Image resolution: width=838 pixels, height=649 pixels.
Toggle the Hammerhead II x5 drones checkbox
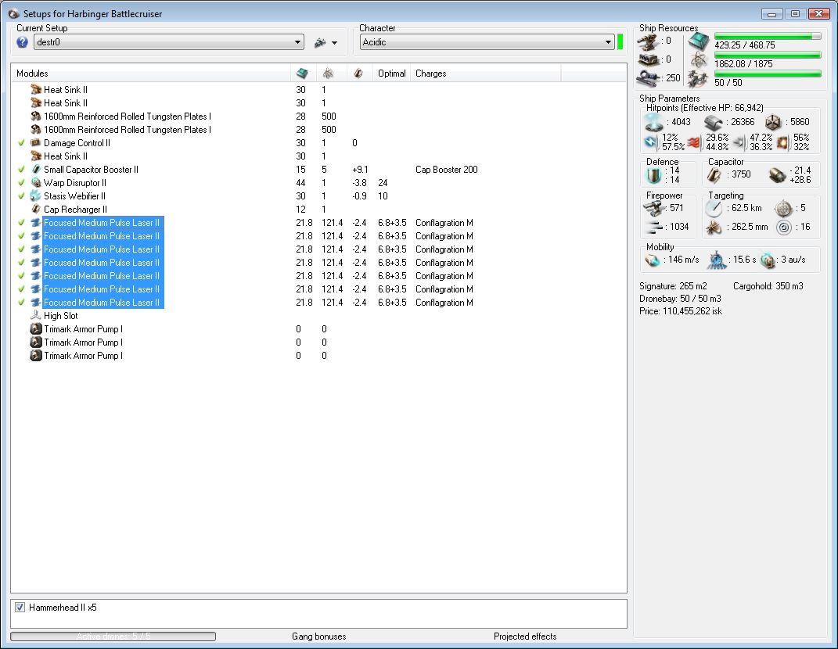tap(20, 608)
